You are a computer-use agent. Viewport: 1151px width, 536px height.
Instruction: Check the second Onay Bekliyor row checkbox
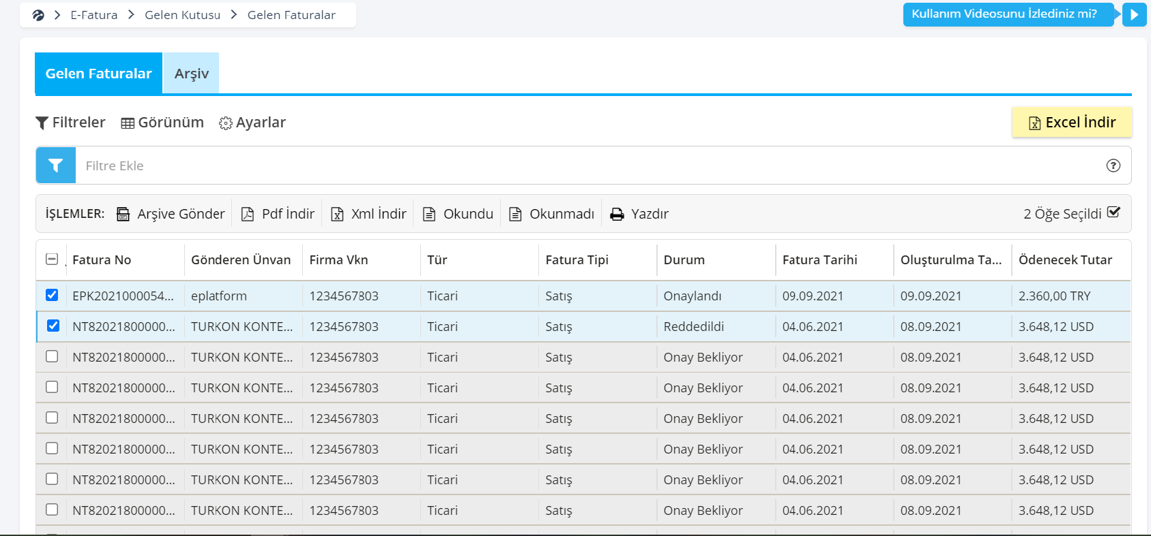(x=52, y=387)
